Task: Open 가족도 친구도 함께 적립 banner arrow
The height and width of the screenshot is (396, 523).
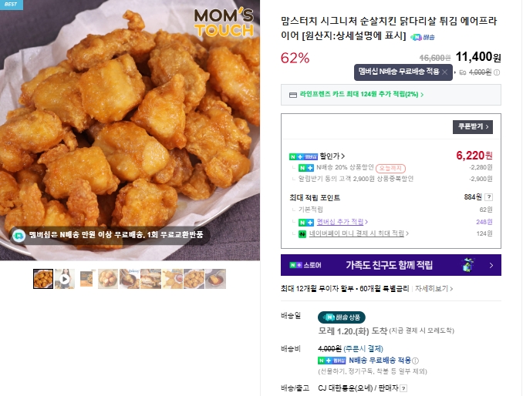Action: (491, 266)
